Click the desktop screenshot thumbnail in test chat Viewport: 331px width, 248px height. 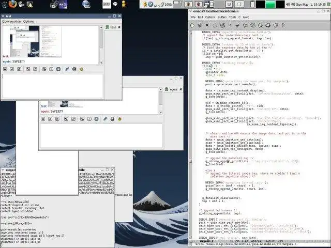click(x=24, y=41)
